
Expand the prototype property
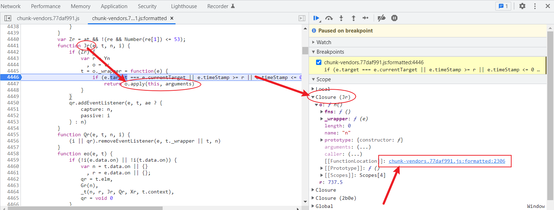coord(322,140)
